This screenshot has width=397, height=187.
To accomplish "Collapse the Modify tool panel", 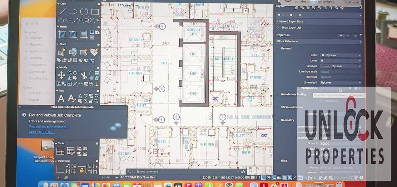I will 58,67.
